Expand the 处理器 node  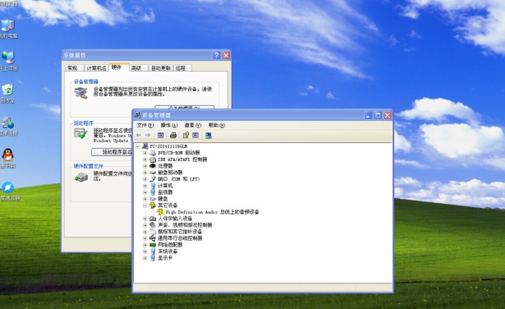pyautogui.click(x=145, y=166)
